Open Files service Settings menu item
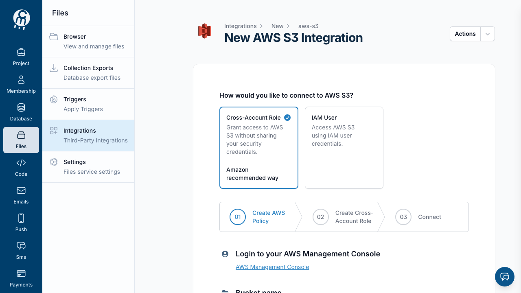The width and height of the screenshot is (521, 293). tap(88, 167)
